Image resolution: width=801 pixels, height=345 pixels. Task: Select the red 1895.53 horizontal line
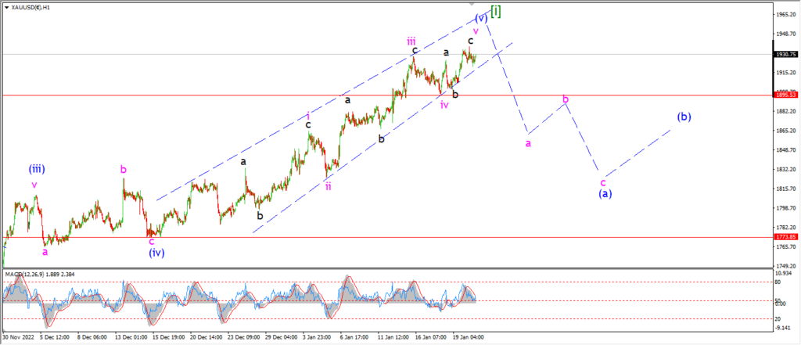(387, 95)
